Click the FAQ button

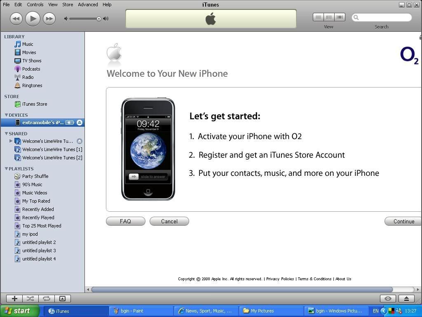pos(126,221)
